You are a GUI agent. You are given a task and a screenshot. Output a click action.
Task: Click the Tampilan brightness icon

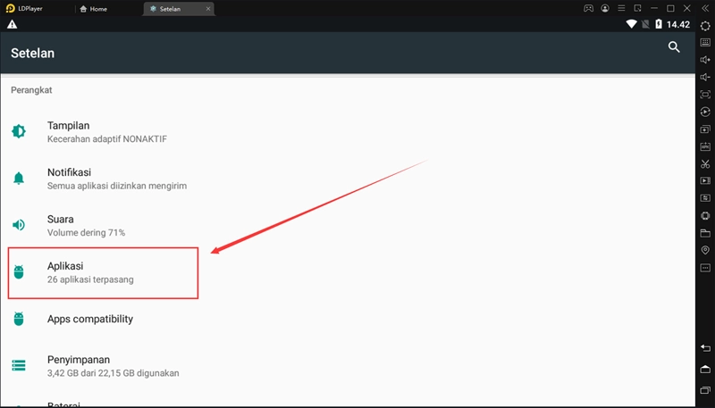(19, 131)
